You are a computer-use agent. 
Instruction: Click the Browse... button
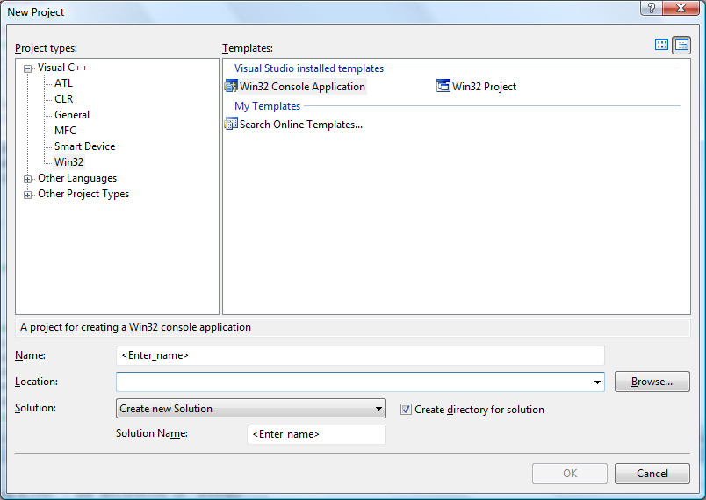click(652, 382)
